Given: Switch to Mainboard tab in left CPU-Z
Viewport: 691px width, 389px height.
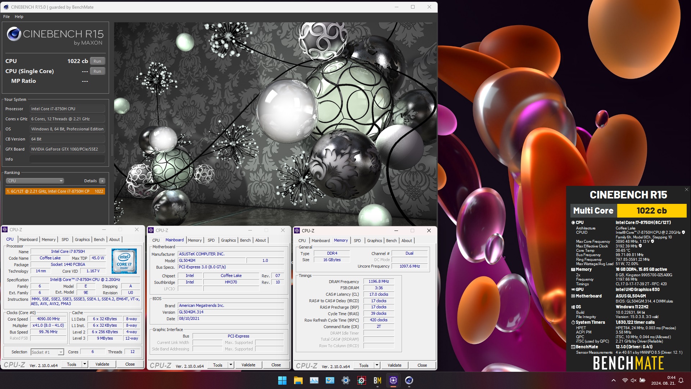Looking at the screenshot, I should pyautogui.click(x=28, y=240).
